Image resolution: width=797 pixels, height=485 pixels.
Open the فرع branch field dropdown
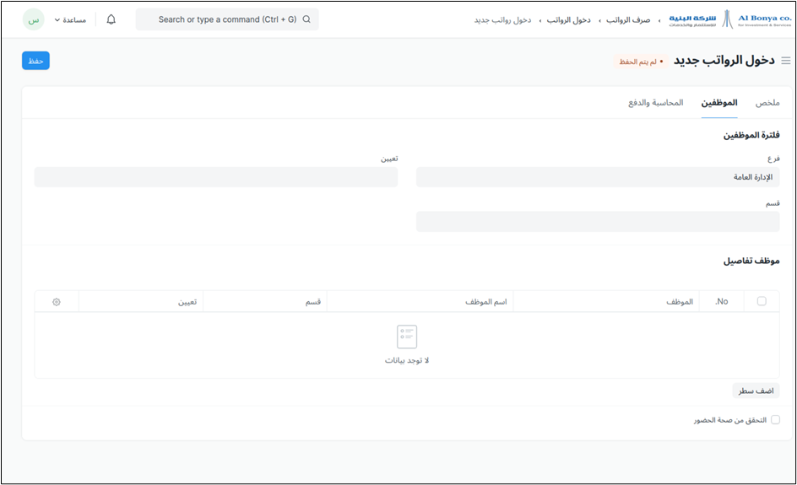click(x=597, y=177)
